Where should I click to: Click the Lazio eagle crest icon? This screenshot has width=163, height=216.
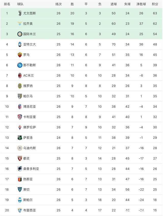tap(20, 23)
